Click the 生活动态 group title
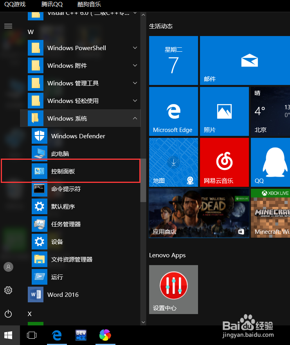The height and width of the screenshot is (345, 290). (x=161, y=26)
